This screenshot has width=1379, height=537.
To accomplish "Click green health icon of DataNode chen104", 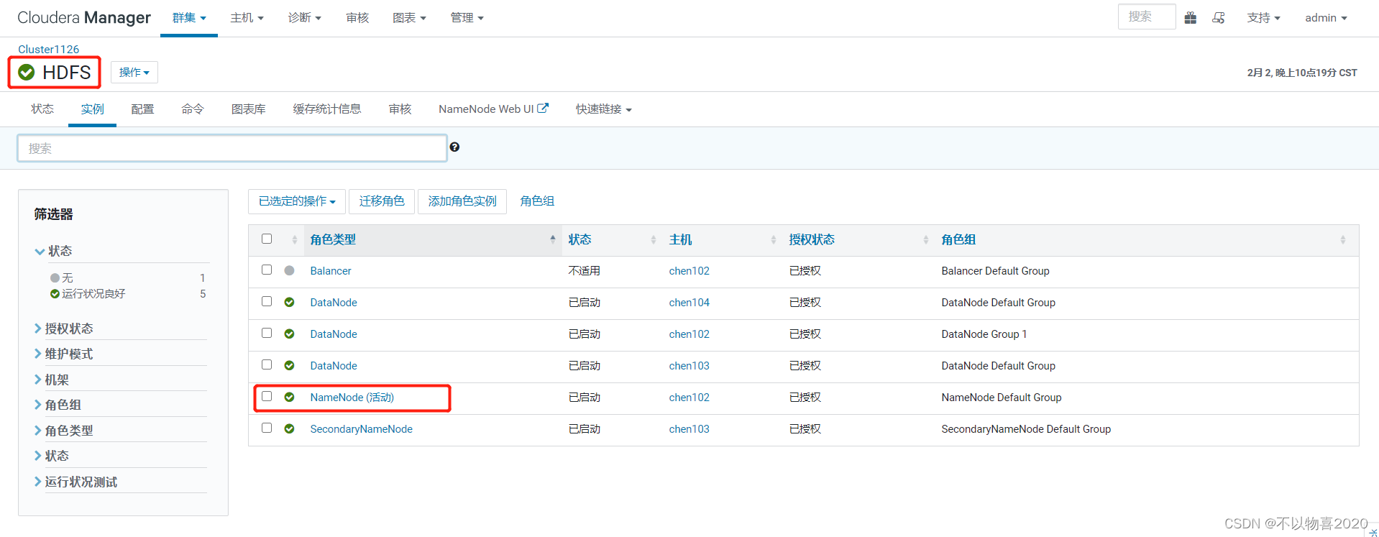I will (x=289, y=303).
